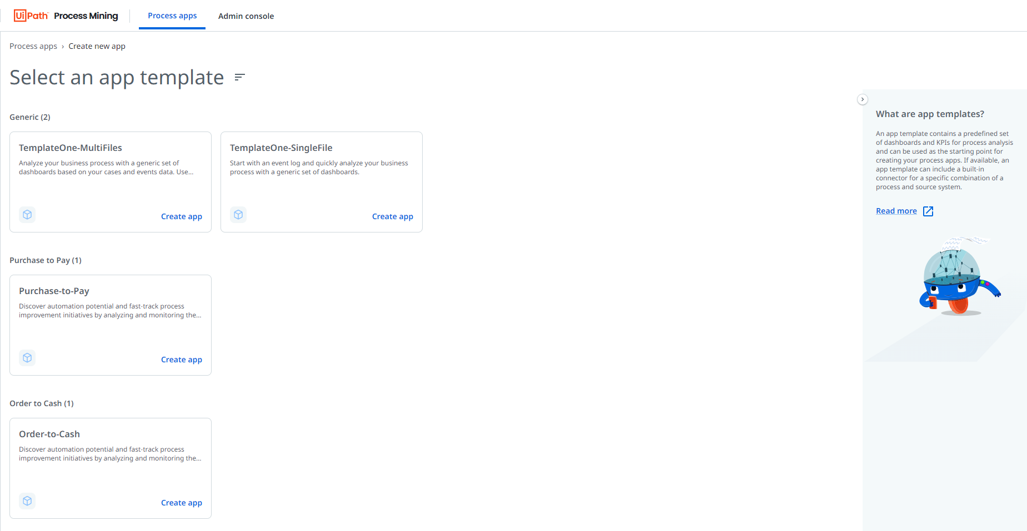
Task: Click cube icon on Purchase-to-Pay card
Action: [x=27, y=358]
